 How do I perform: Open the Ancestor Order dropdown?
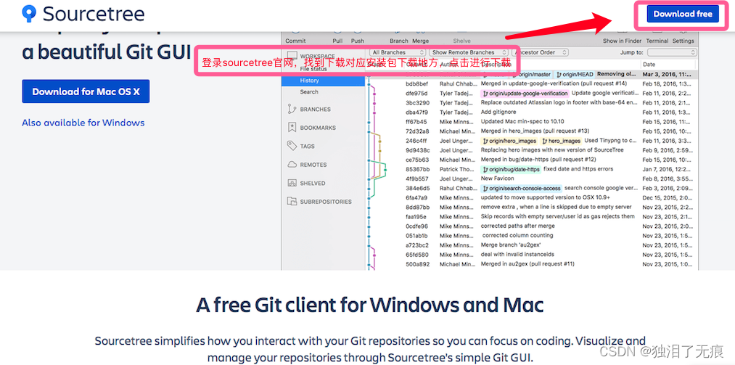[x=541, y=52]
